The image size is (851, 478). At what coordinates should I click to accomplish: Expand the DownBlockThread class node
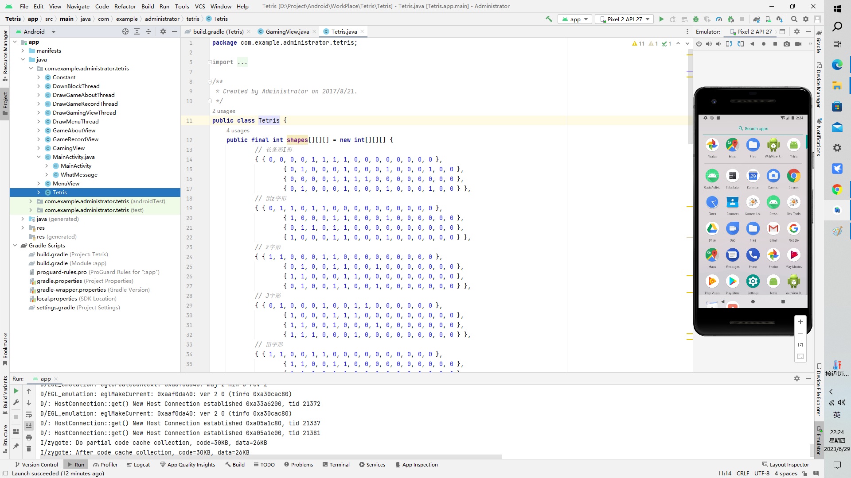pyautogui.click(x=39, y=86)
